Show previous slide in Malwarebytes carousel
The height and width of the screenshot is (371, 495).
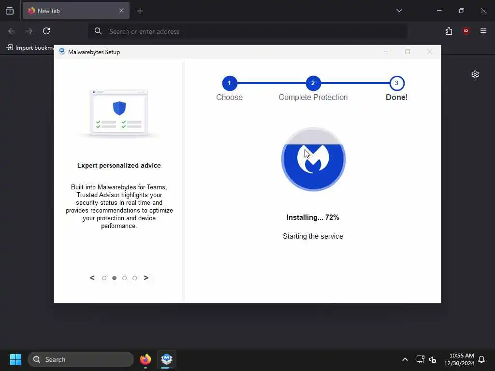click(x=92, y=278)
